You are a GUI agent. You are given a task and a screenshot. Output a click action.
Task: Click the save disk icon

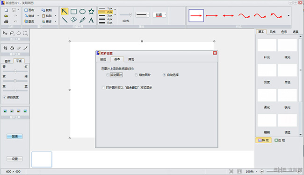pyautogui.click(x=14, y=10)
